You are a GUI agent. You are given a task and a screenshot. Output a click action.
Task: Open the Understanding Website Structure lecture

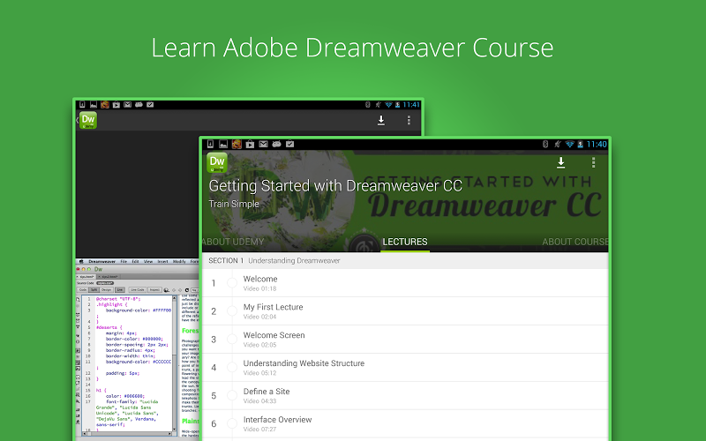(405, 367)
